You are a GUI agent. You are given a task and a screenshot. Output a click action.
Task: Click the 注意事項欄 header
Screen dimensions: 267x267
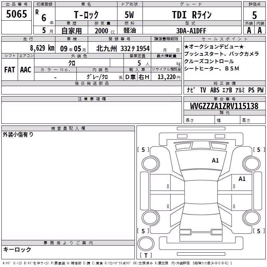click(91, 99)
